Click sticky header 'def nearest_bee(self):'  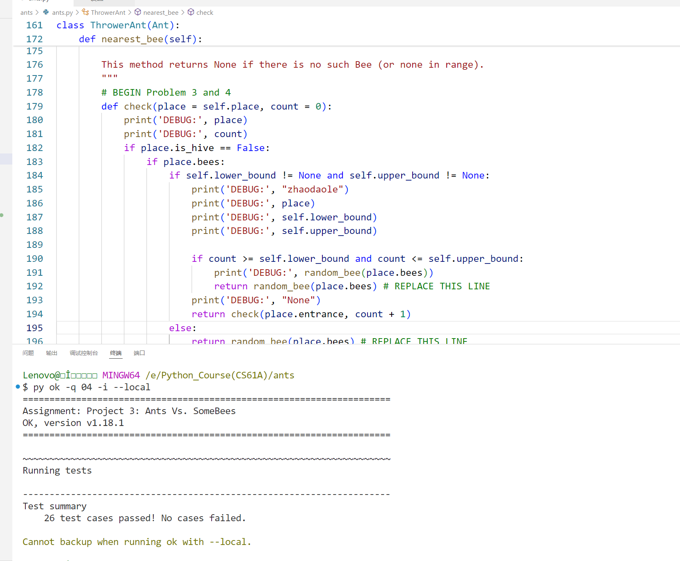pos(141,39)
